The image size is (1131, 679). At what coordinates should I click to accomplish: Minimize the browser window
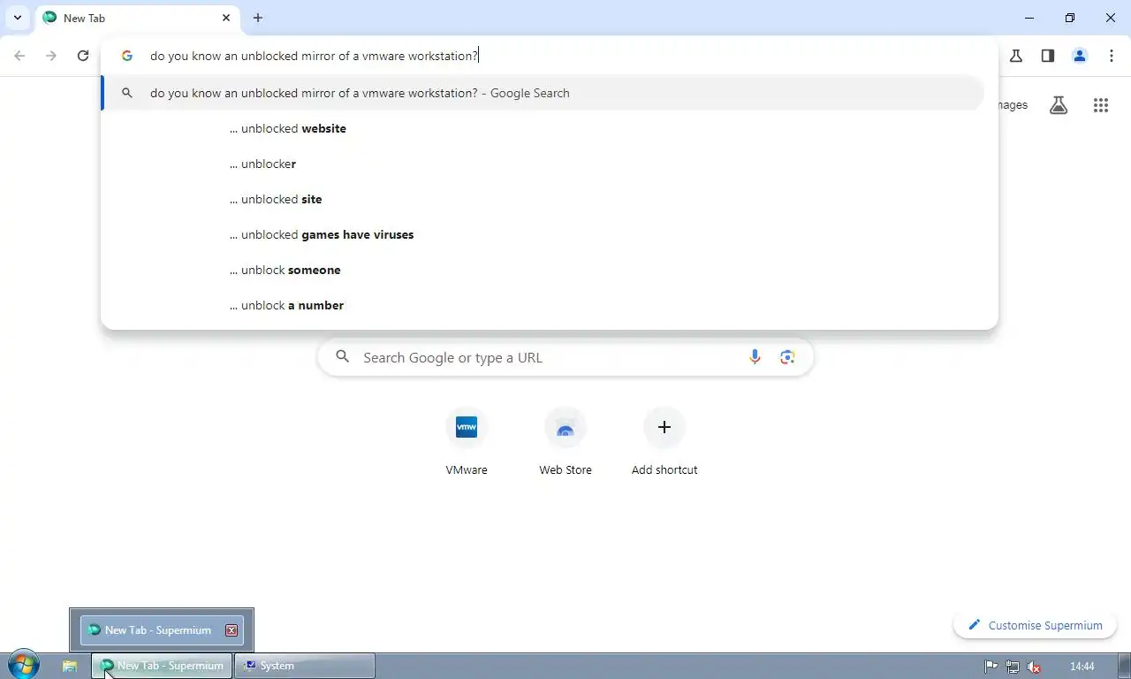pos(1029,18)
